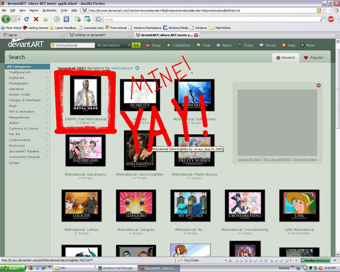Switch to the Popular tab
The height and width of the screenshot is (272, 340).
313,58
